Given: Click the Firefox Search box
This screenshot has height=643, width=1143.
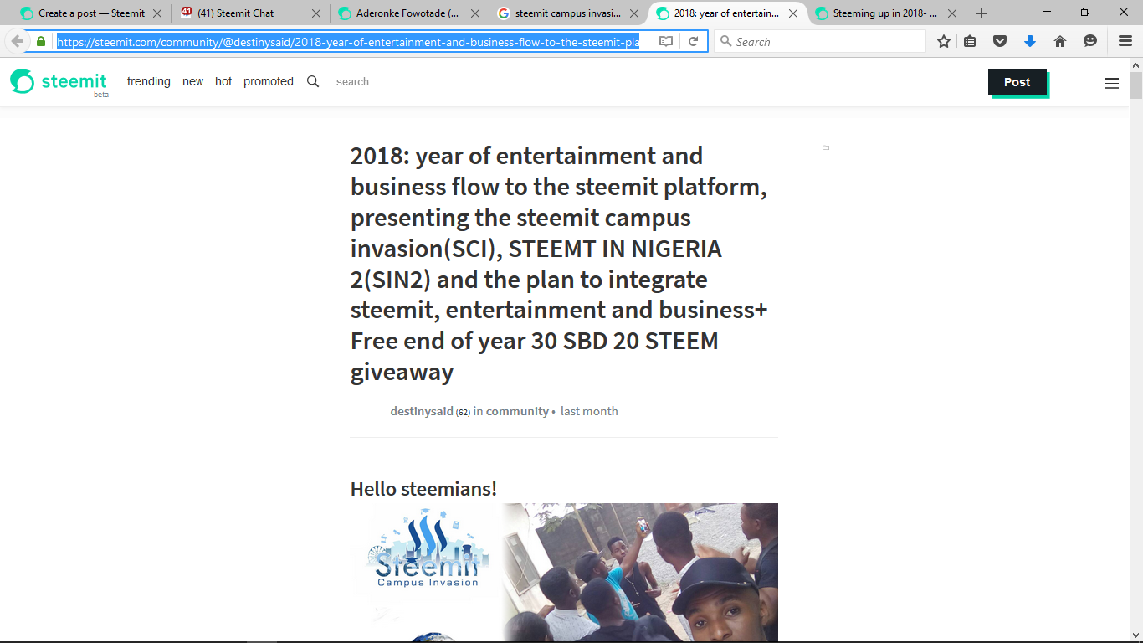Looking at the screenshot, I should point(820,41).
